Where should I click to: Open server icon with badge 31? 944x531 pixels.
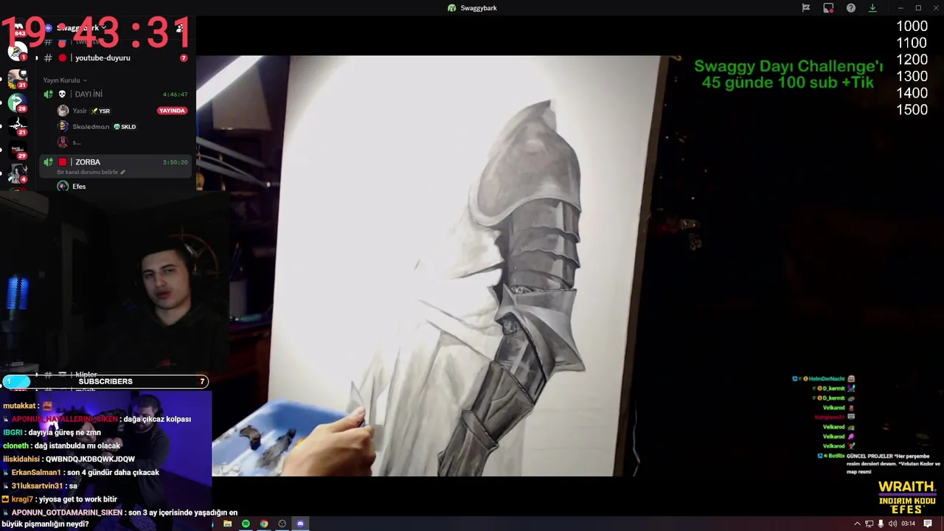point(17,78)
